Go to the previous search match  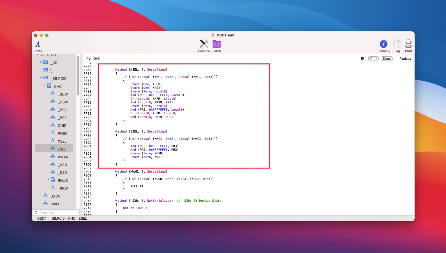tap(371, 59)
